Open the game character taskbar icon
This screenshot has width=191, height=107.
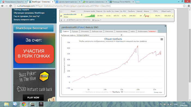point(41,104)
